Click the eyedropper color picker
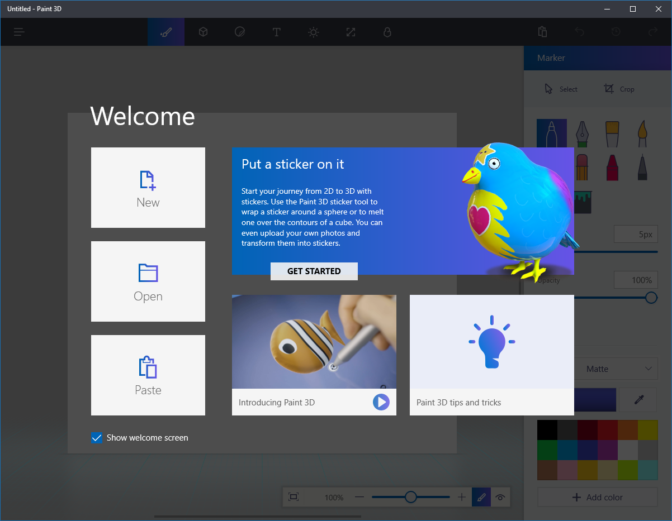 638,400
